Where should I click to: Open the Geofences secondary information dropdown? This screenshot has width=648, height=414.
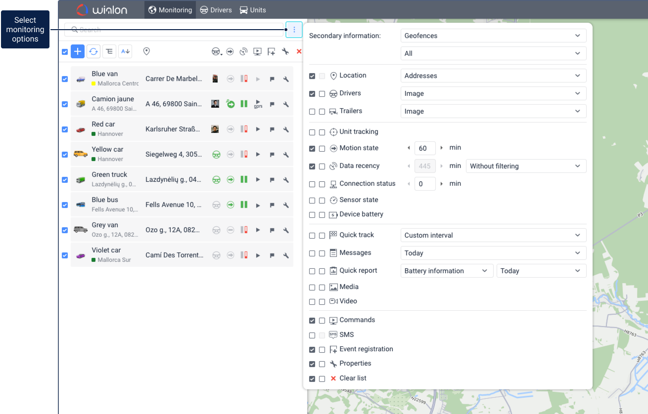(x=493, y=36)
